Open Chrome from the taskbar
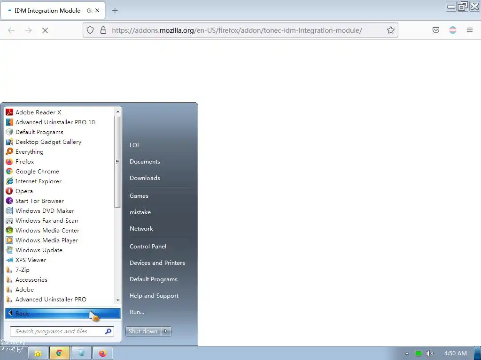Viewport: 481px width, 360px height. click(60, 353)
